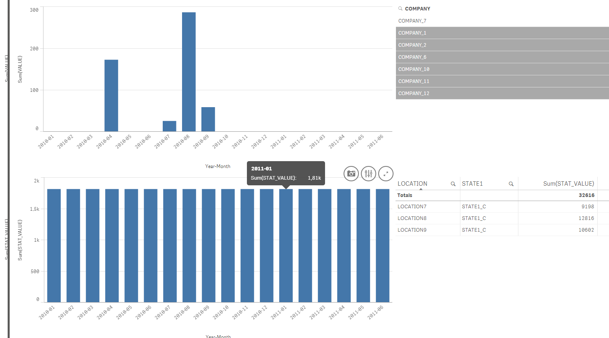Select the LOCATION8 table row
This screenshot has width=609, height=338.
(x=497, y=218)
